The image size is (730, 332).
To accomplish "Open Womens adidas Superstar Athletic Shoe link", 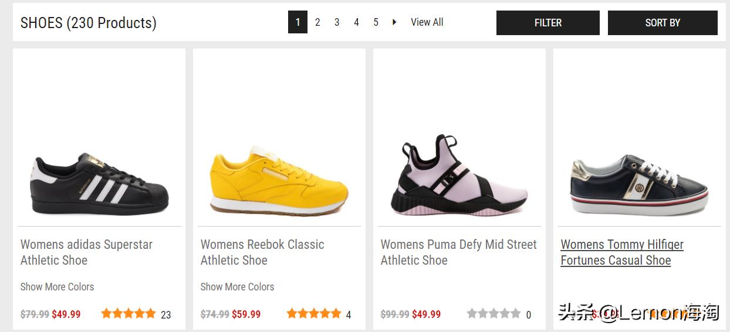I will pos(86,252).
